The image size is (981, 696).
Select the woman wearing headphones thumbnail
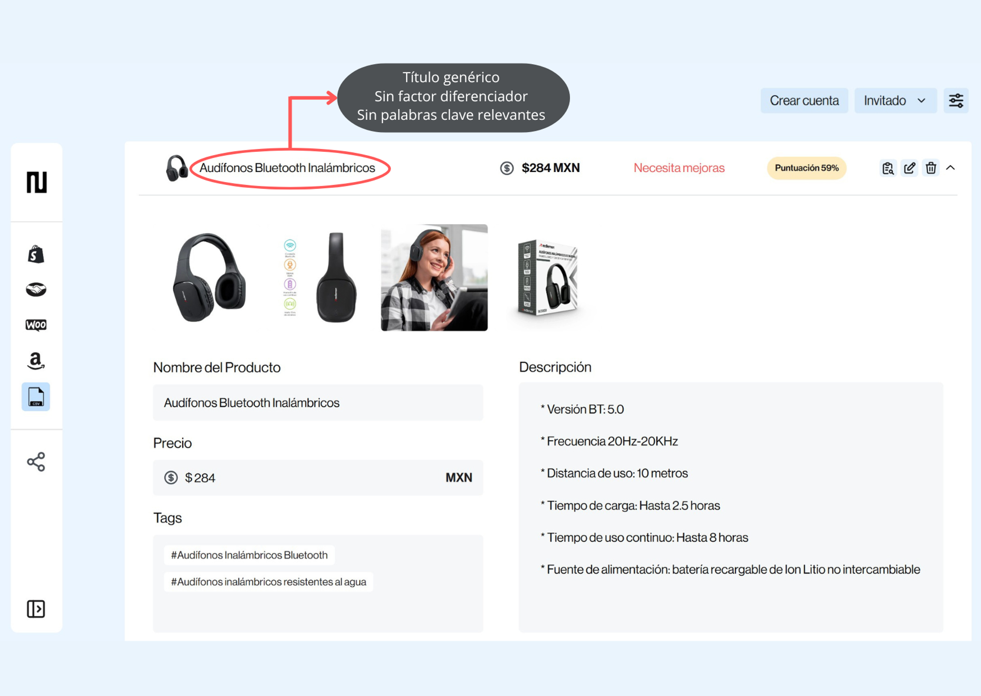(434, 277)
